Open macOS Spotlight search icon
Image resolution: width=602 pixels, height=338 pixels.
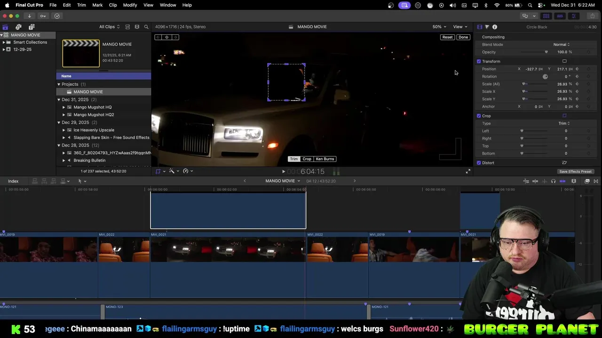tap(530, 5)
